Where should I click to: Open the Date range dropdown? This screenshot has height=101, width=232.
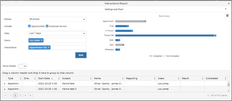click(57, 33)
